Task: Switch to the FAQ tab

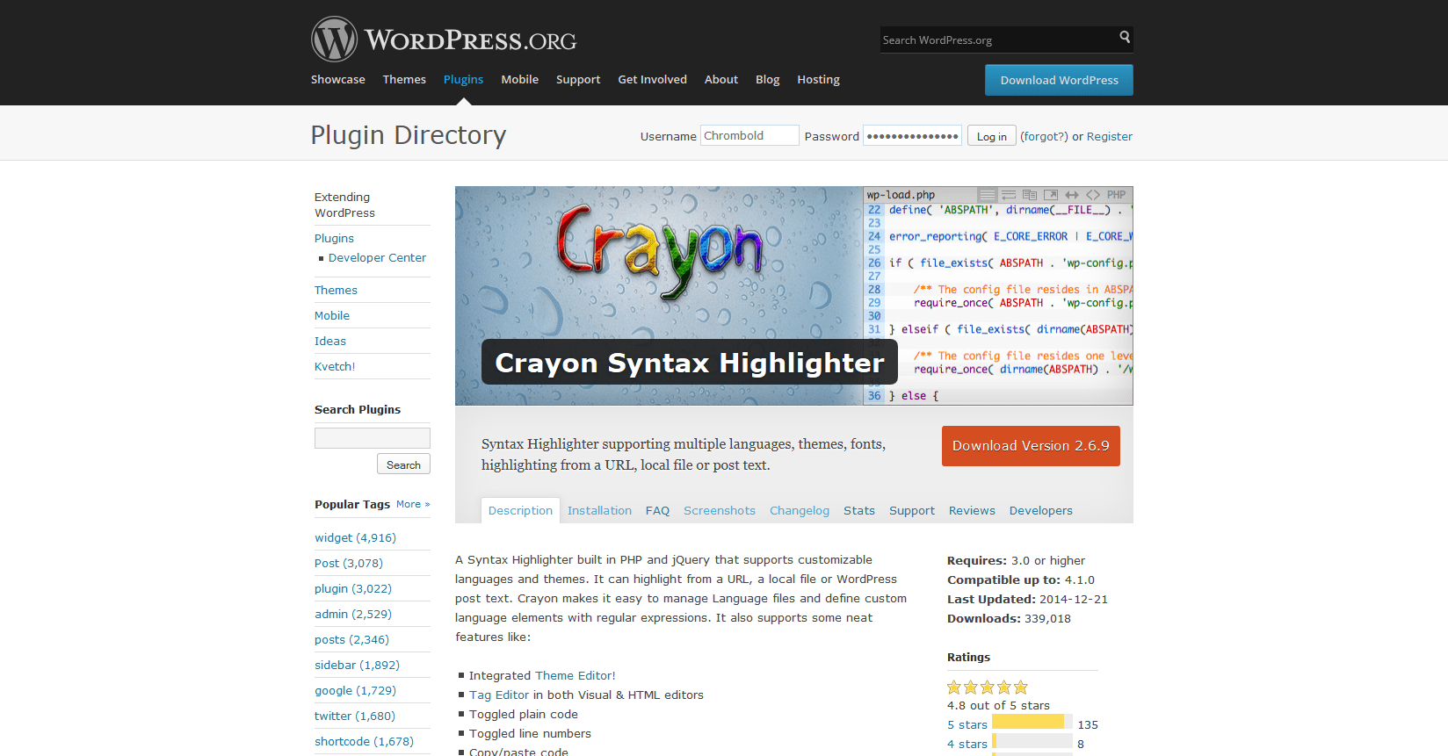Action: (x=657, y=511)
